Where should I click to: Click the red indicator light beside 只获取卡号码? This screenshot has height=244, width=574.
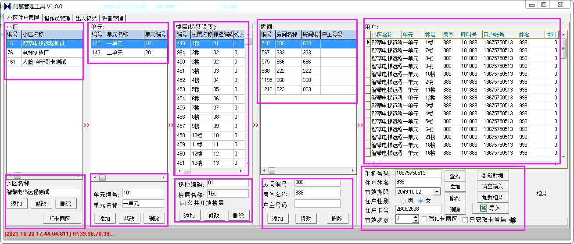(513, 220)
